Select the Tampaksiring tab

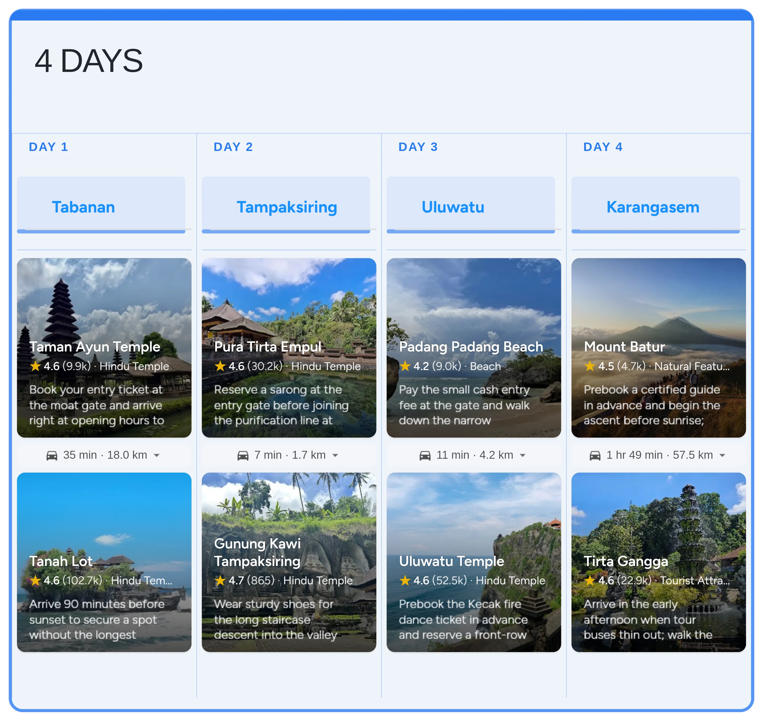pyautogui.click(x=286, y=205)
